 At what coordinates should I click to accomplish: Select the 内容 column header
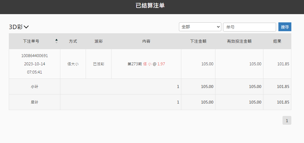(x=146, y=41)
